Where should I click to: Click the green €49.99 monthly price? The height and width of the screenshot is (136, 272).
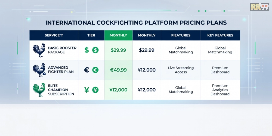pos(118,70)
